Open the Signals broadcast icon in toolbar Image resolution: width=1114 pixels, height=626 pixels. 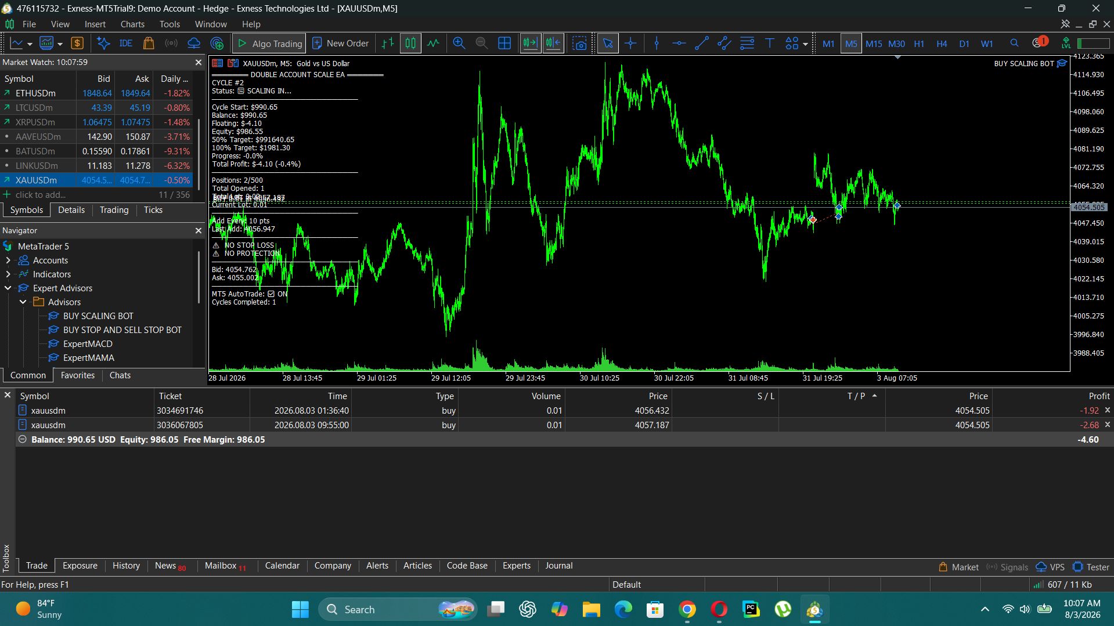(x=171, y=44)
